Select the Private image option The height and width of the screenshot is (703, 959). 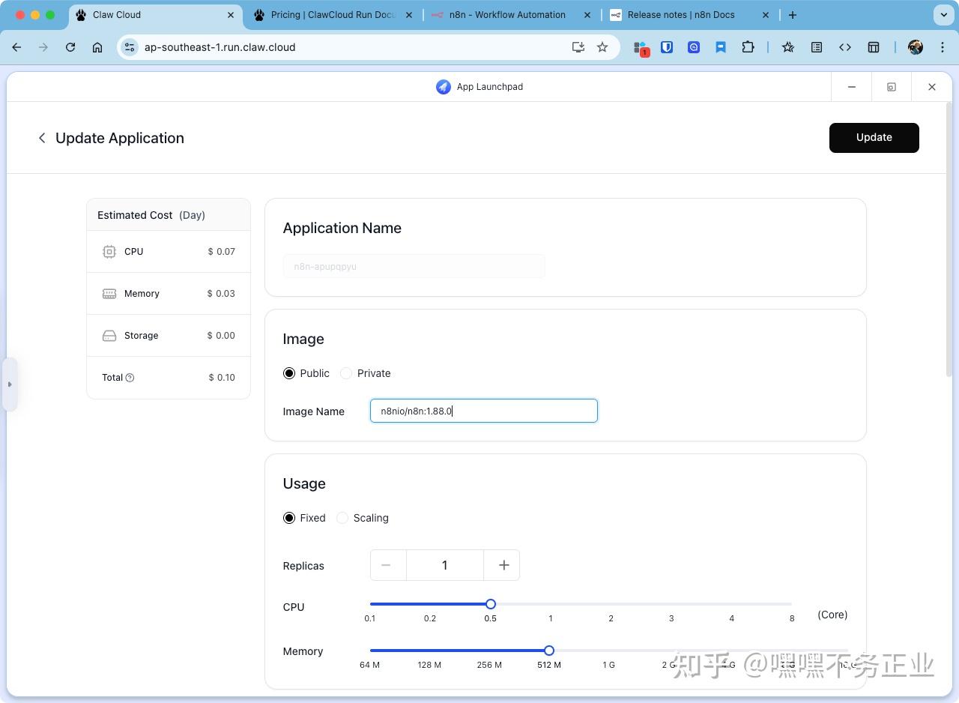tap(346, 373)
